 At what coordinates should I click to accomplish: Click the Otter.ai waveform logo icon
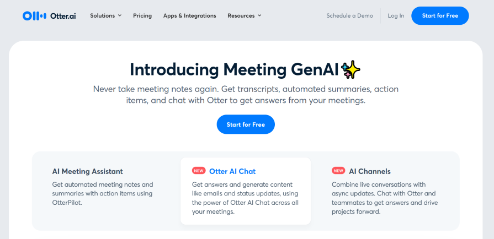(x=33, y=16)
